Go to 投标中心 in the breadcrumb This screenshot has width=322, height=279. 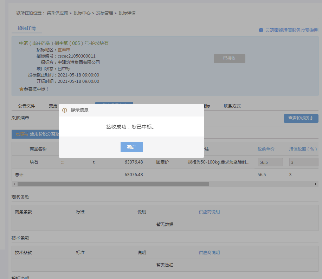(x=82, y=13)
